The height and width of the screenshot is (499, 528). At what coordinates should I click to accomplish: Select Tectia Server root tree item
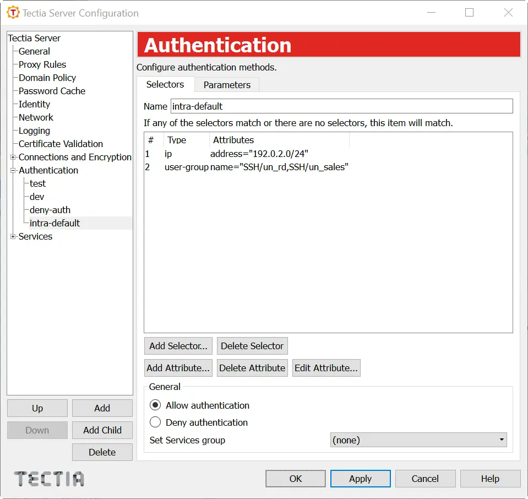tap(34, 38)
